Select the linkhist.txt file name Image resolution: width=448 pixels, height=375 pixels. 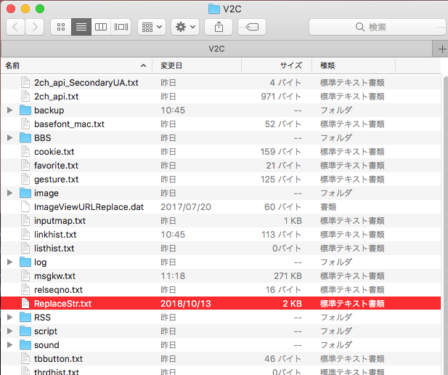pyautogui.click(x=55, y=234)
